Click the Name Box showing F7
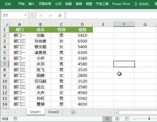Image resolution: width=157 pixels, height=122 pixels. pos(15,16)
